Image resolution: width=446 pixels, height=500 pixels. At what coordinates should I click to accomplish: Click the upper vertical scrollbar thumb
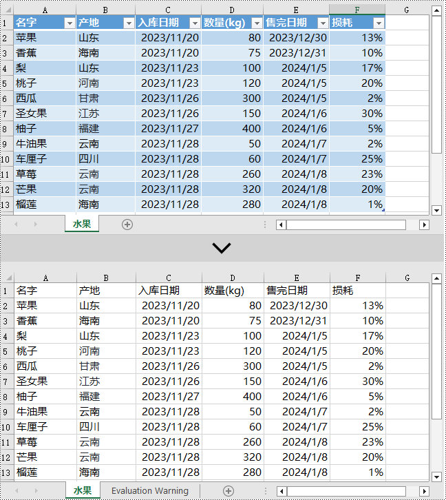pyautogui.click(x=436, y=84)
